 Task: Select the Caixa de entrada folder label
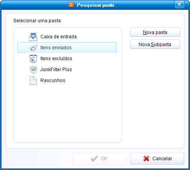pyautogui.click(x=58, y=37)
